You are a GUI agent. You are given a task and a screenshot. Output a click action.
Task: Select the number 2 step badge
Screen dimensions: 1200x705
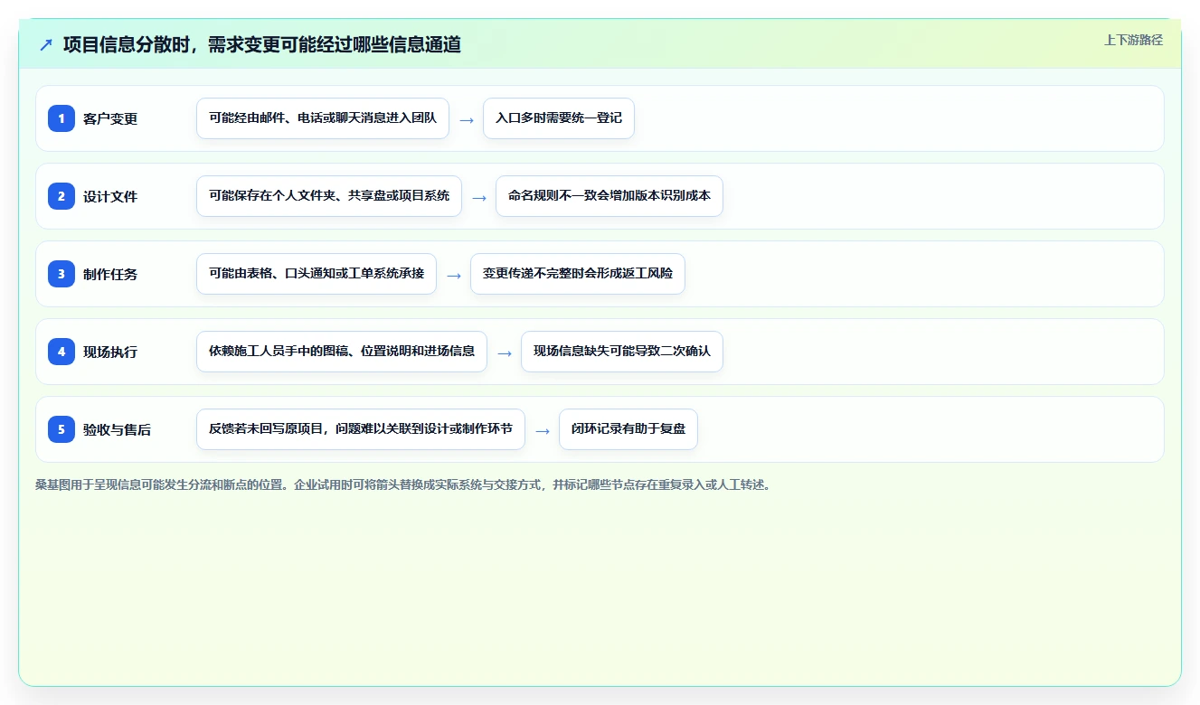point(61,196)
